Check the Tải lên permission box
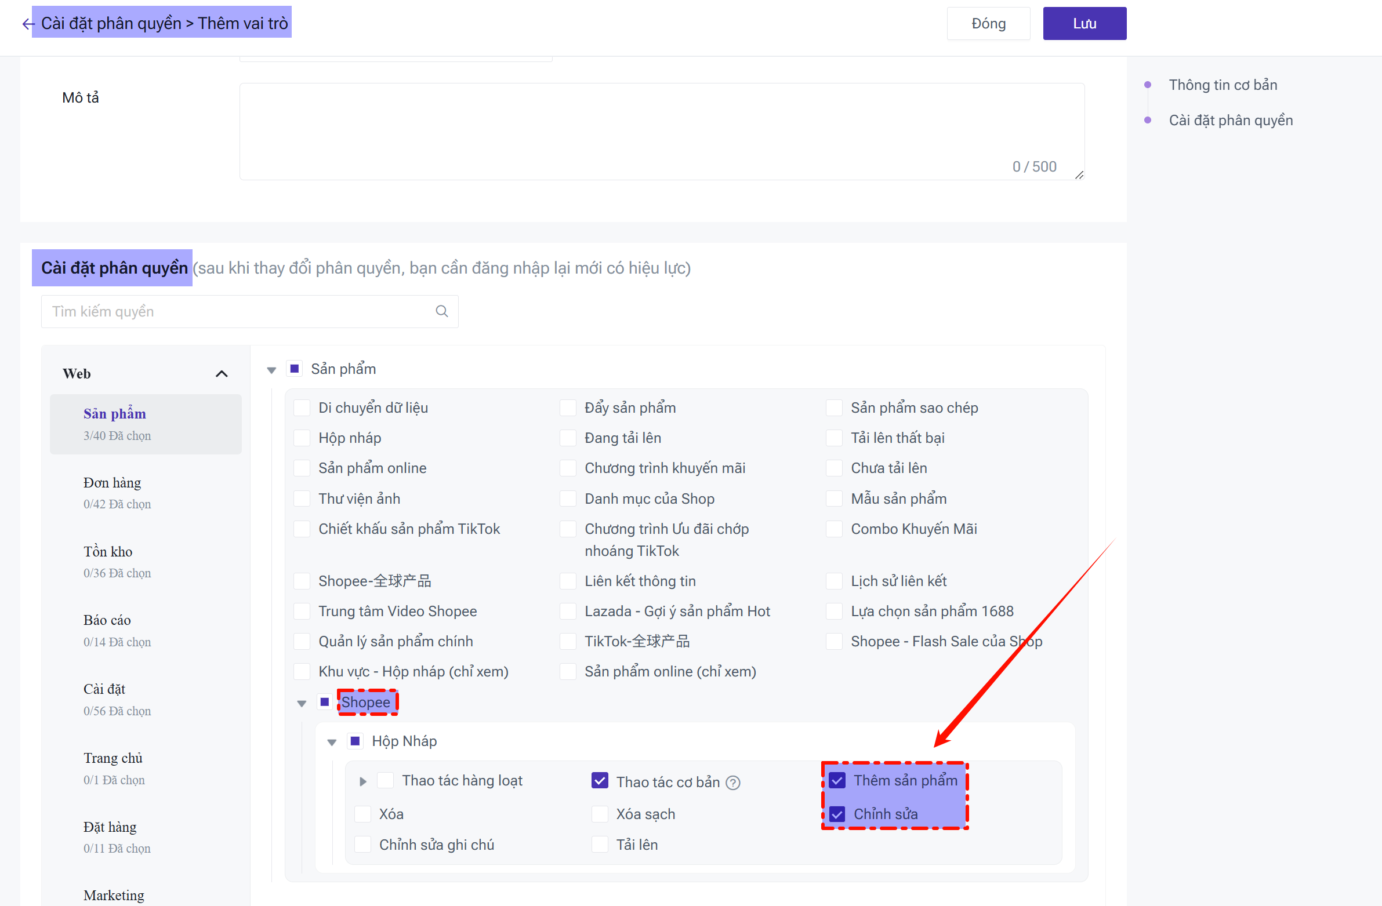The image size is (1382, 906). pyautogui.click(x=600, y=845)
